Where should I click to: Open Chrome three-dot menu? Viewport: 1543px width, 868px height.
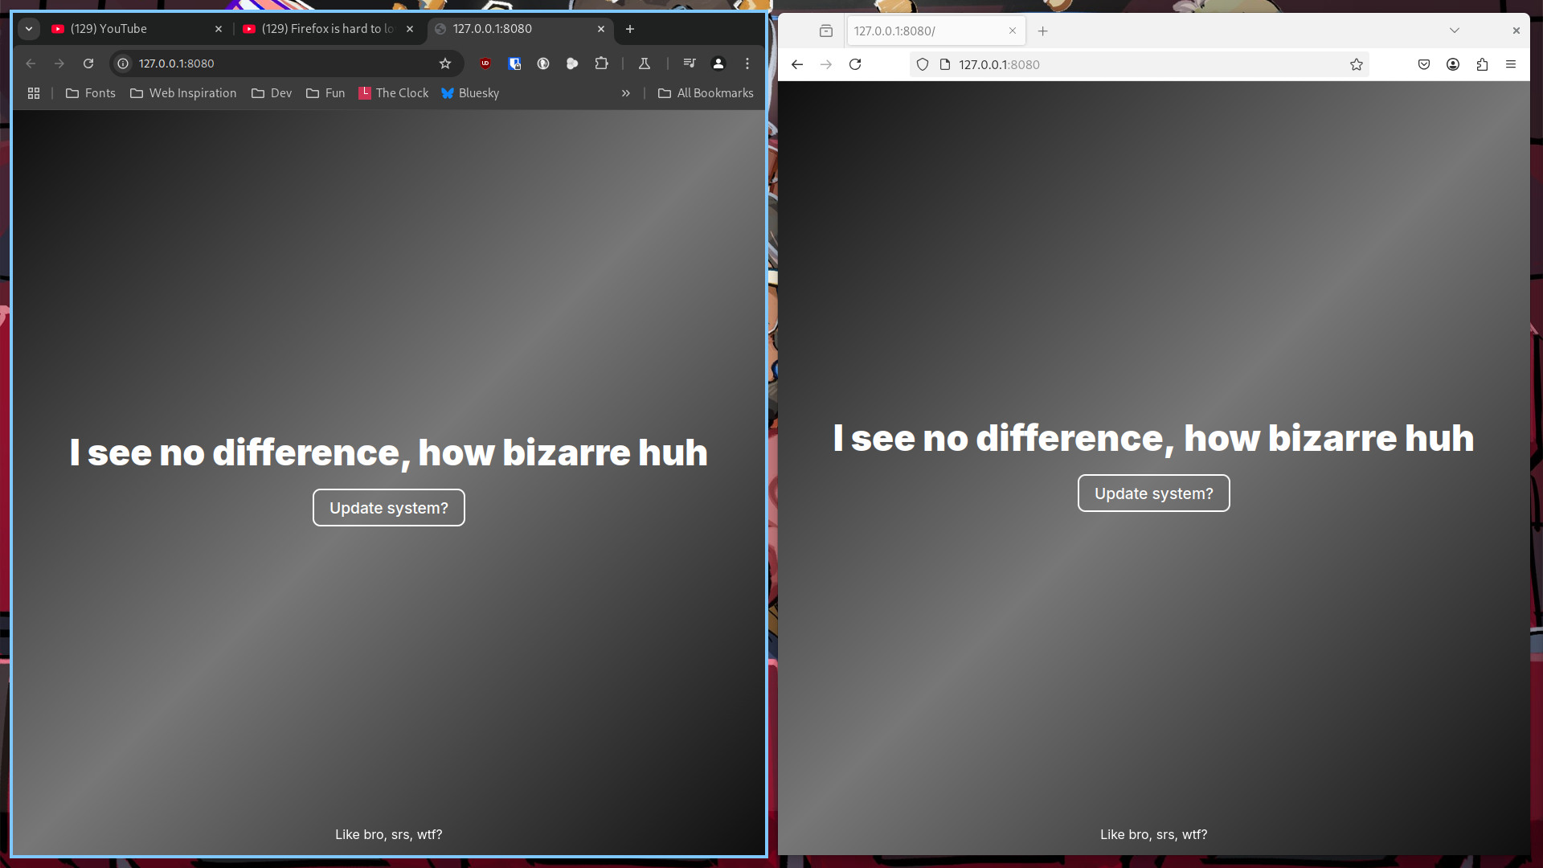(x=747, y=63)
